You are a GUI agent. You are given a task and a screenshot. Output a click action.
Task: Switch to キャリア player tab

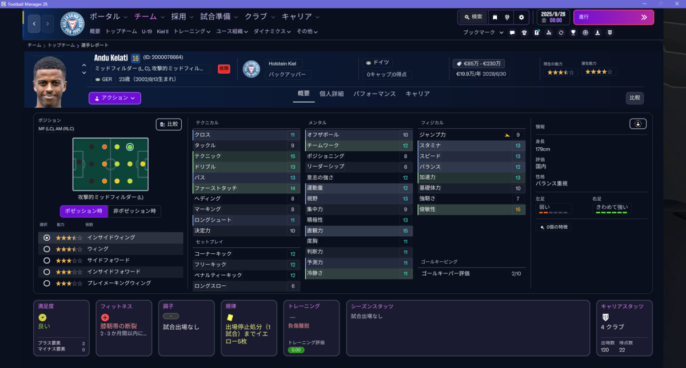418,94
